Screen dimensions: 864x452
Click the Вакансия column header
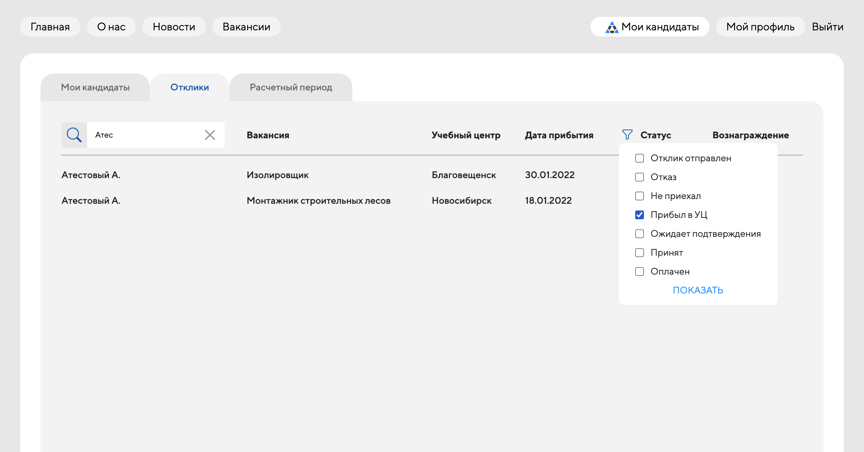268,135
